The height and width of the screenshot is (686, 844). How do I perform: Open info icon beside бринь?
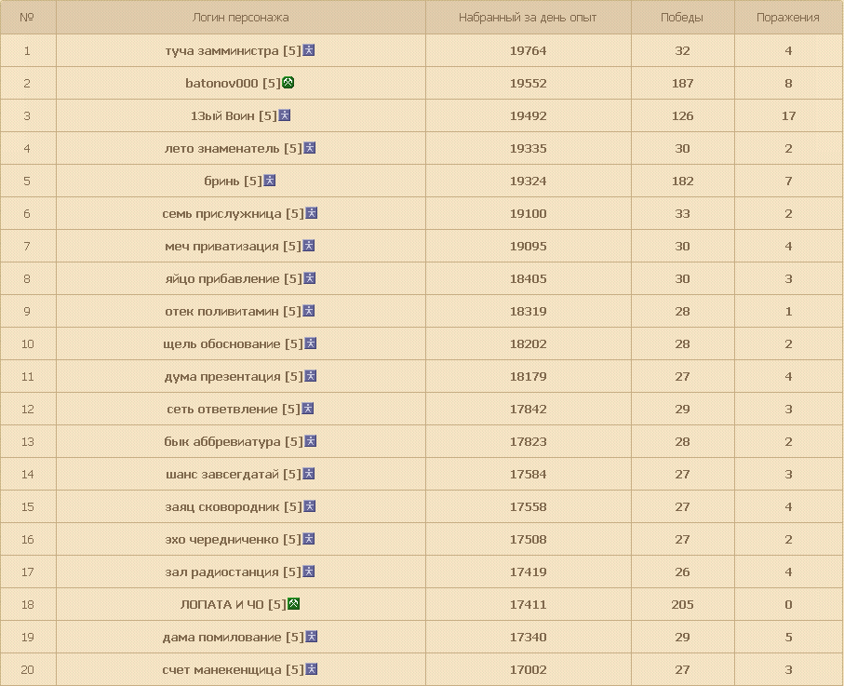click(x=269, y=181)
